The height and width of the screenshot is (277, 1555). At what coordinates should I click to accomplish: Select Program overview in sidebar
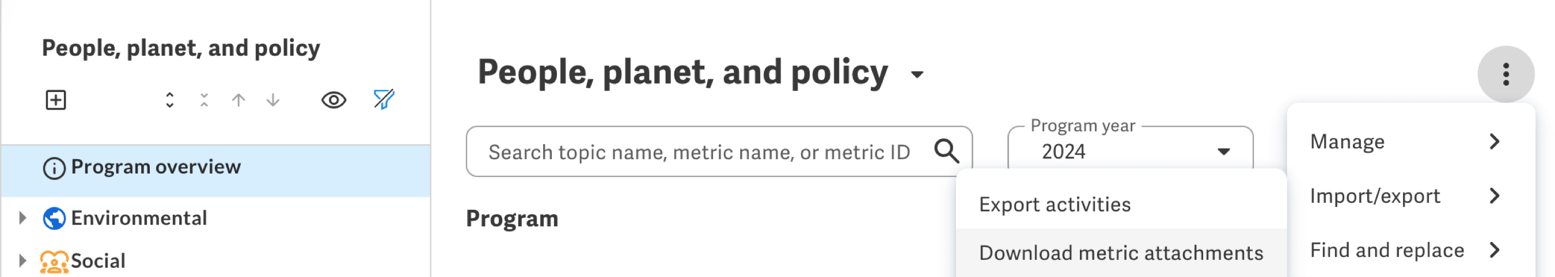pos(215,167)
